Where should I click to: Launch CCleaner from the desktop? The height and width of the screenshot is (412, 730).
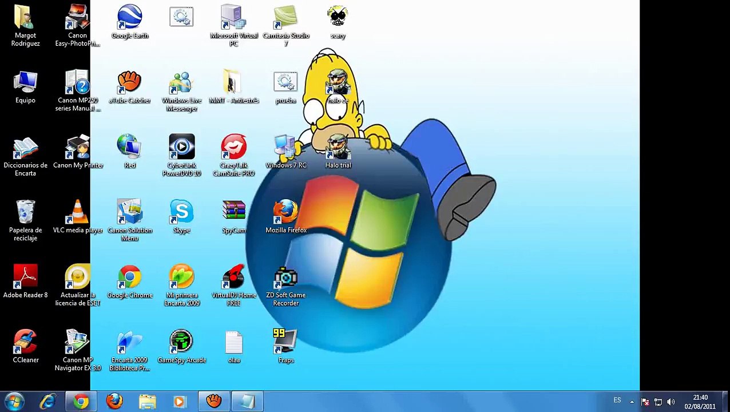click(25, 346)
